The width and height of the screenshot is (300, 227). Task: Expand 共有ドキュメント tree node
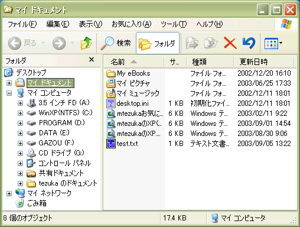click(x=20, y=173)
